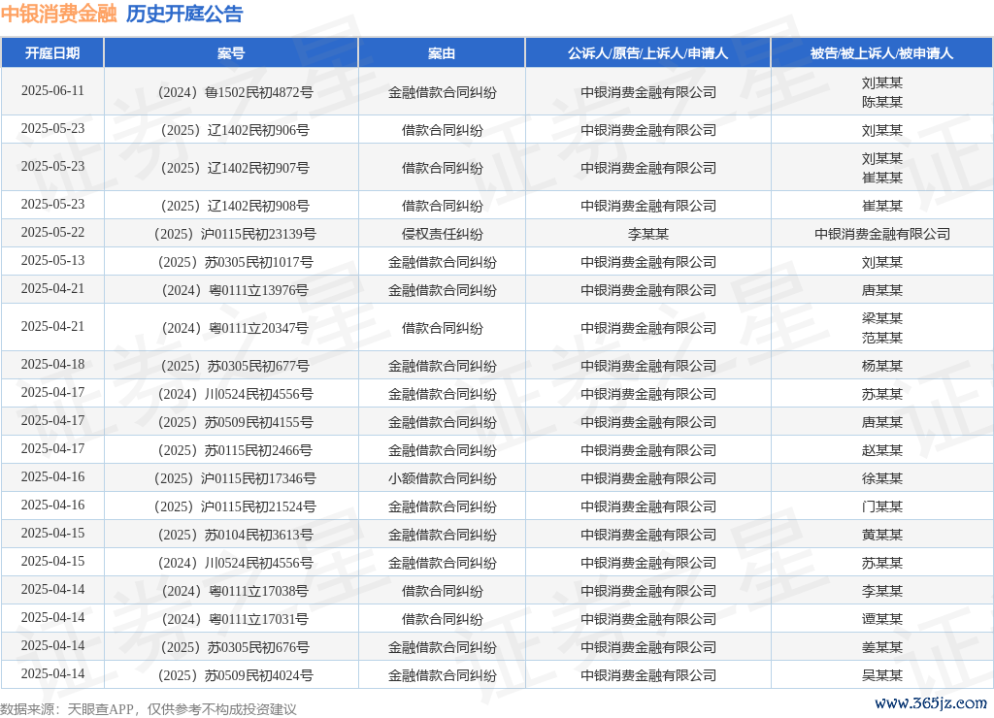Screen dimensions: 994x718
Task: Click defendant 吴某某
Action: (881, 675)
